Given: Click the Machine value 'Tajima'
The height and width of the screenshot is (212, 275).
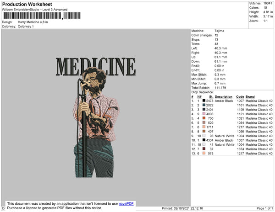Looking at the screenshot, I should (x=219, y=31).
